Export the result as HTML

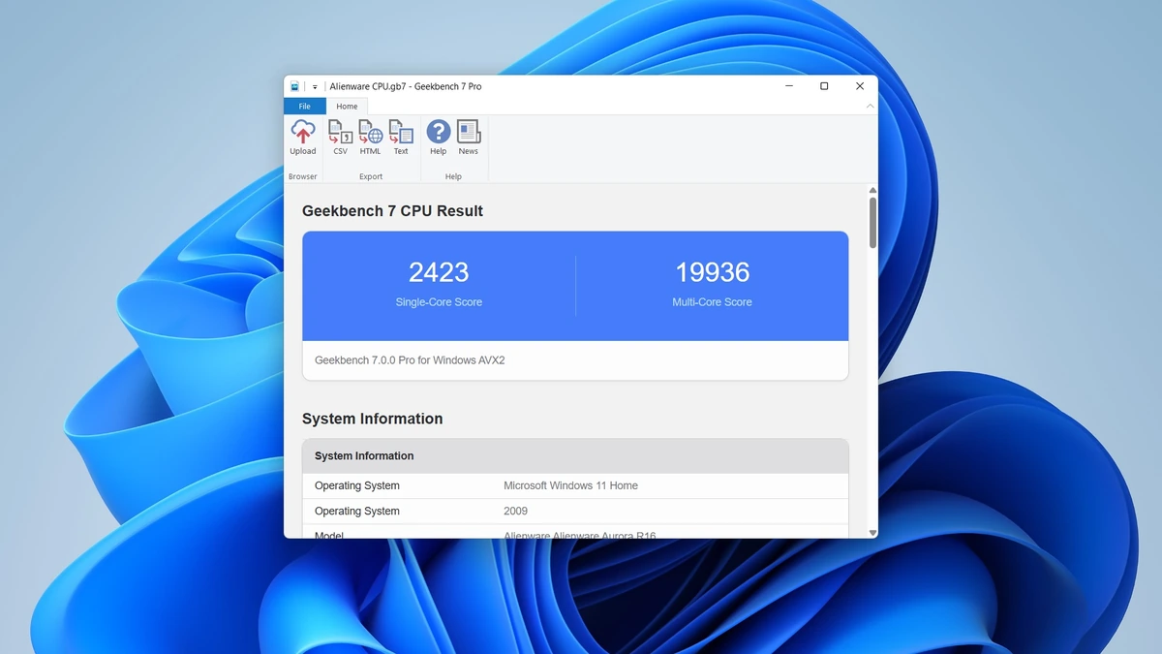pos(370,138)
